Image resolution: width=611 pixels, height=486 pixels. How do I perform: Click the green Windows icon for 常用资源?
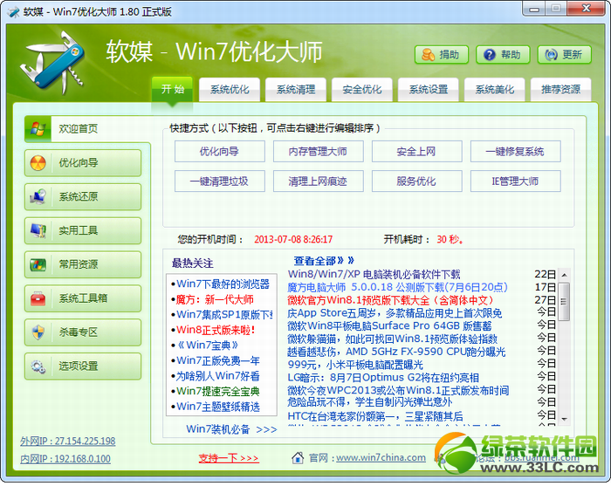[38, 264]
